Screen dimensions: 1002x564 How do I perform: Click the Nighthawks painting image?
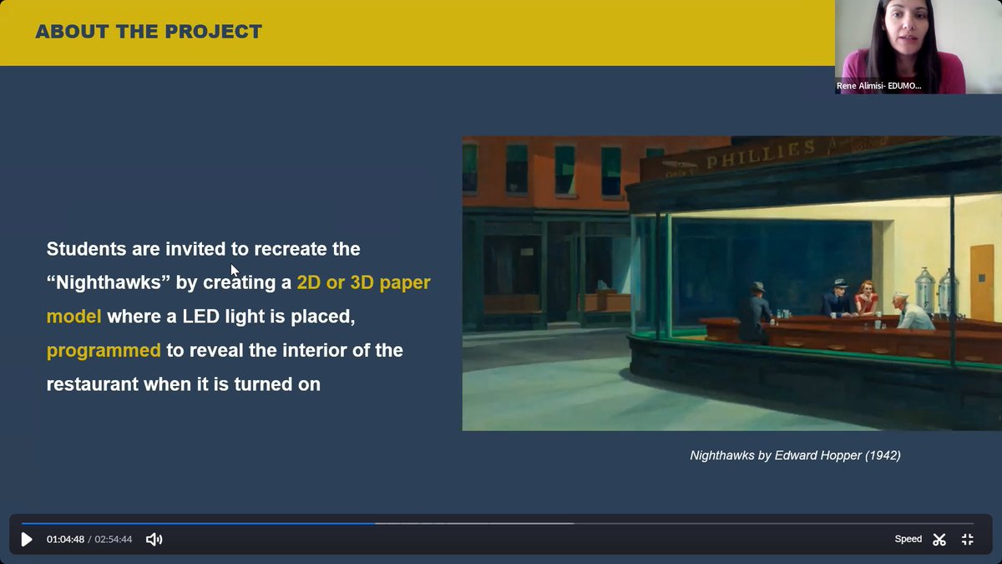coord(732,283)
